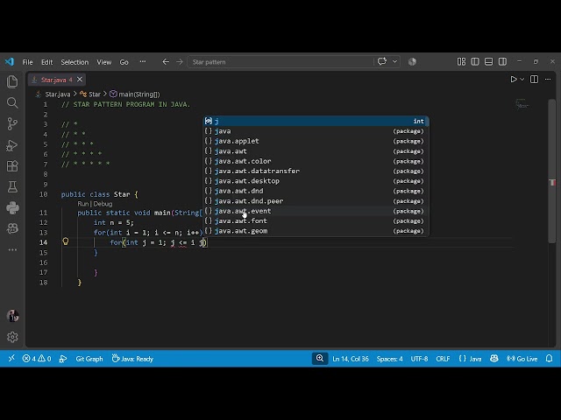Viewport: 561px width, 420px height.
Task: Open Copilot dropdown chevron in title bar
Action: point(394,62)
